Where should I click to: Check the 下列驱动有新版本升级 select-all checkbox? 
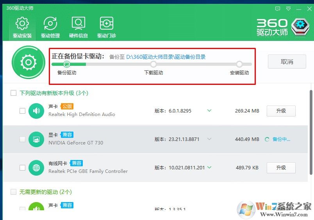(13, 93)
